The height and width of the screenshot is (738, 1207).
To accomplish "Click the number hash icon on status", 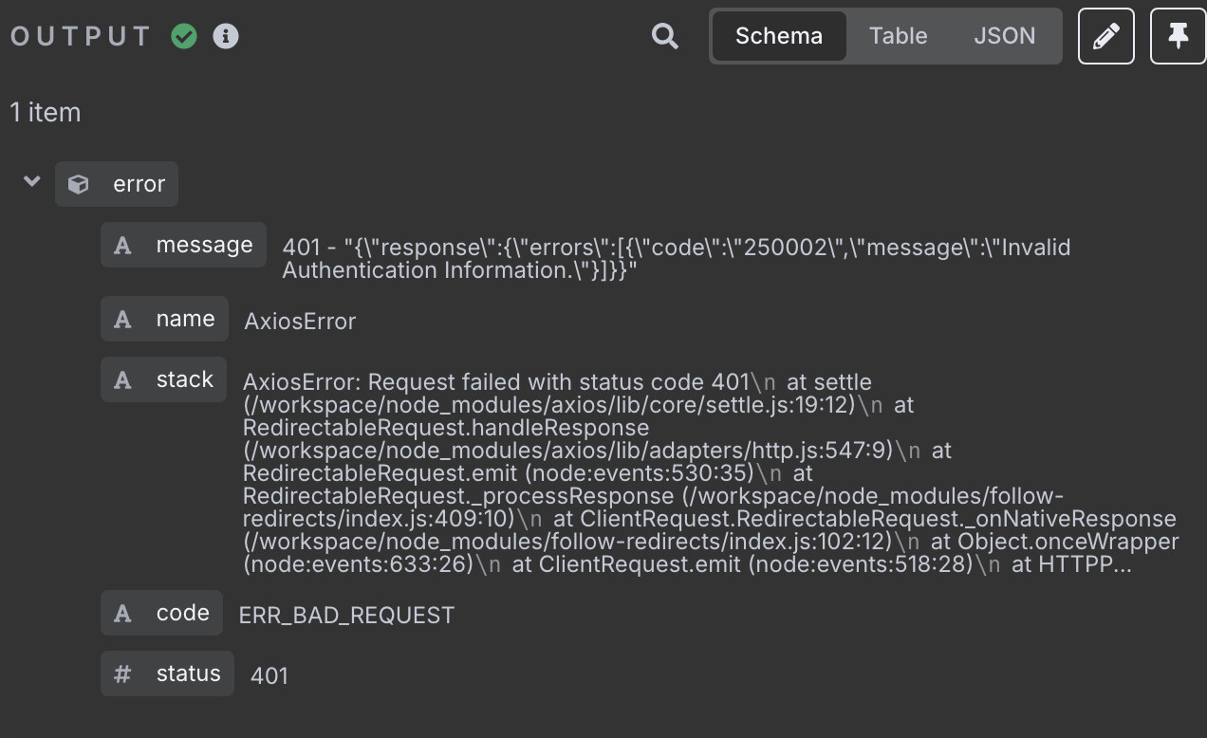I will tap(122, 674).
